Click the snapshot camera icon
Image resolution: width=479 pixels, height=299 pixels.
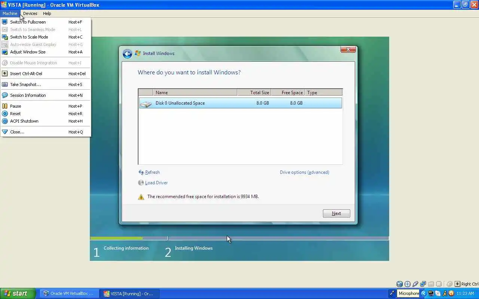[5, 84]
